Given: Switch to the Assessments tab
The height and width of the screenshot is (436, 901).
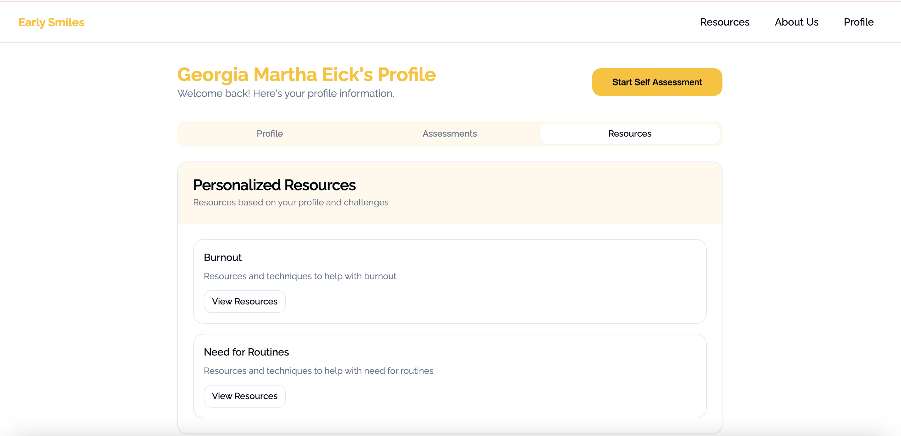Looking at the screenshot, I should pyautogui.click(x=450, y=133).
